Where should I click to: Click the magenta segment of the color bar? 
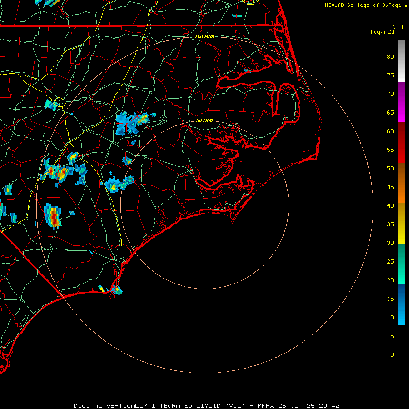click(x=401, y=102)
